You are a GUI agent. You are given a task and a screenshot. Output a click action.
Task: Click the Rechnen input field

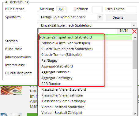tap(97, 9)
